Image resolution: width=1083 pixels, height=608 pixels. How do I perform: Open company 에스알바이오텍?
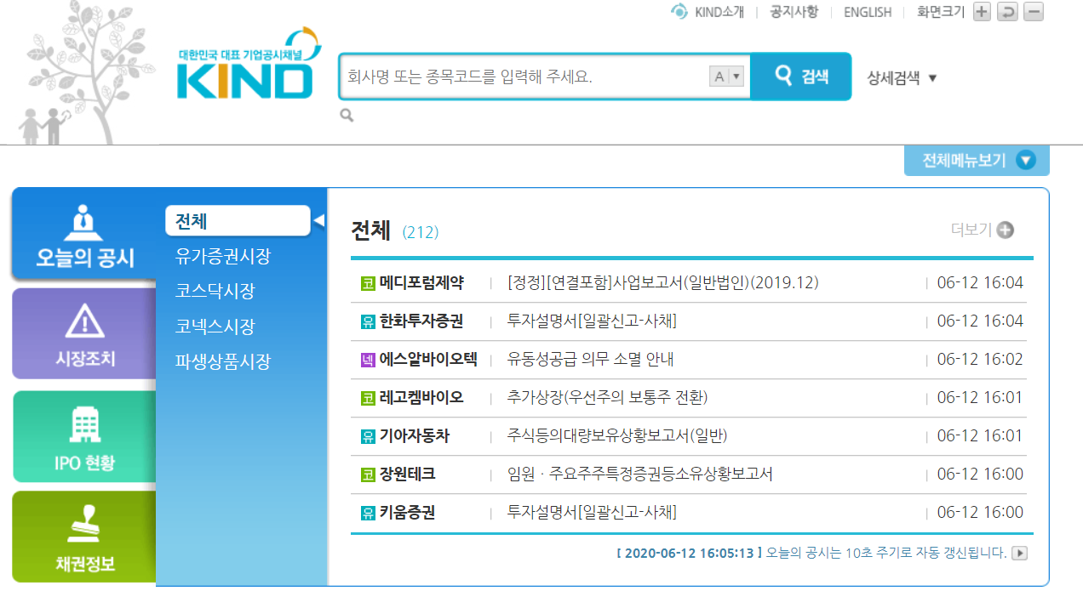point(428,360)
